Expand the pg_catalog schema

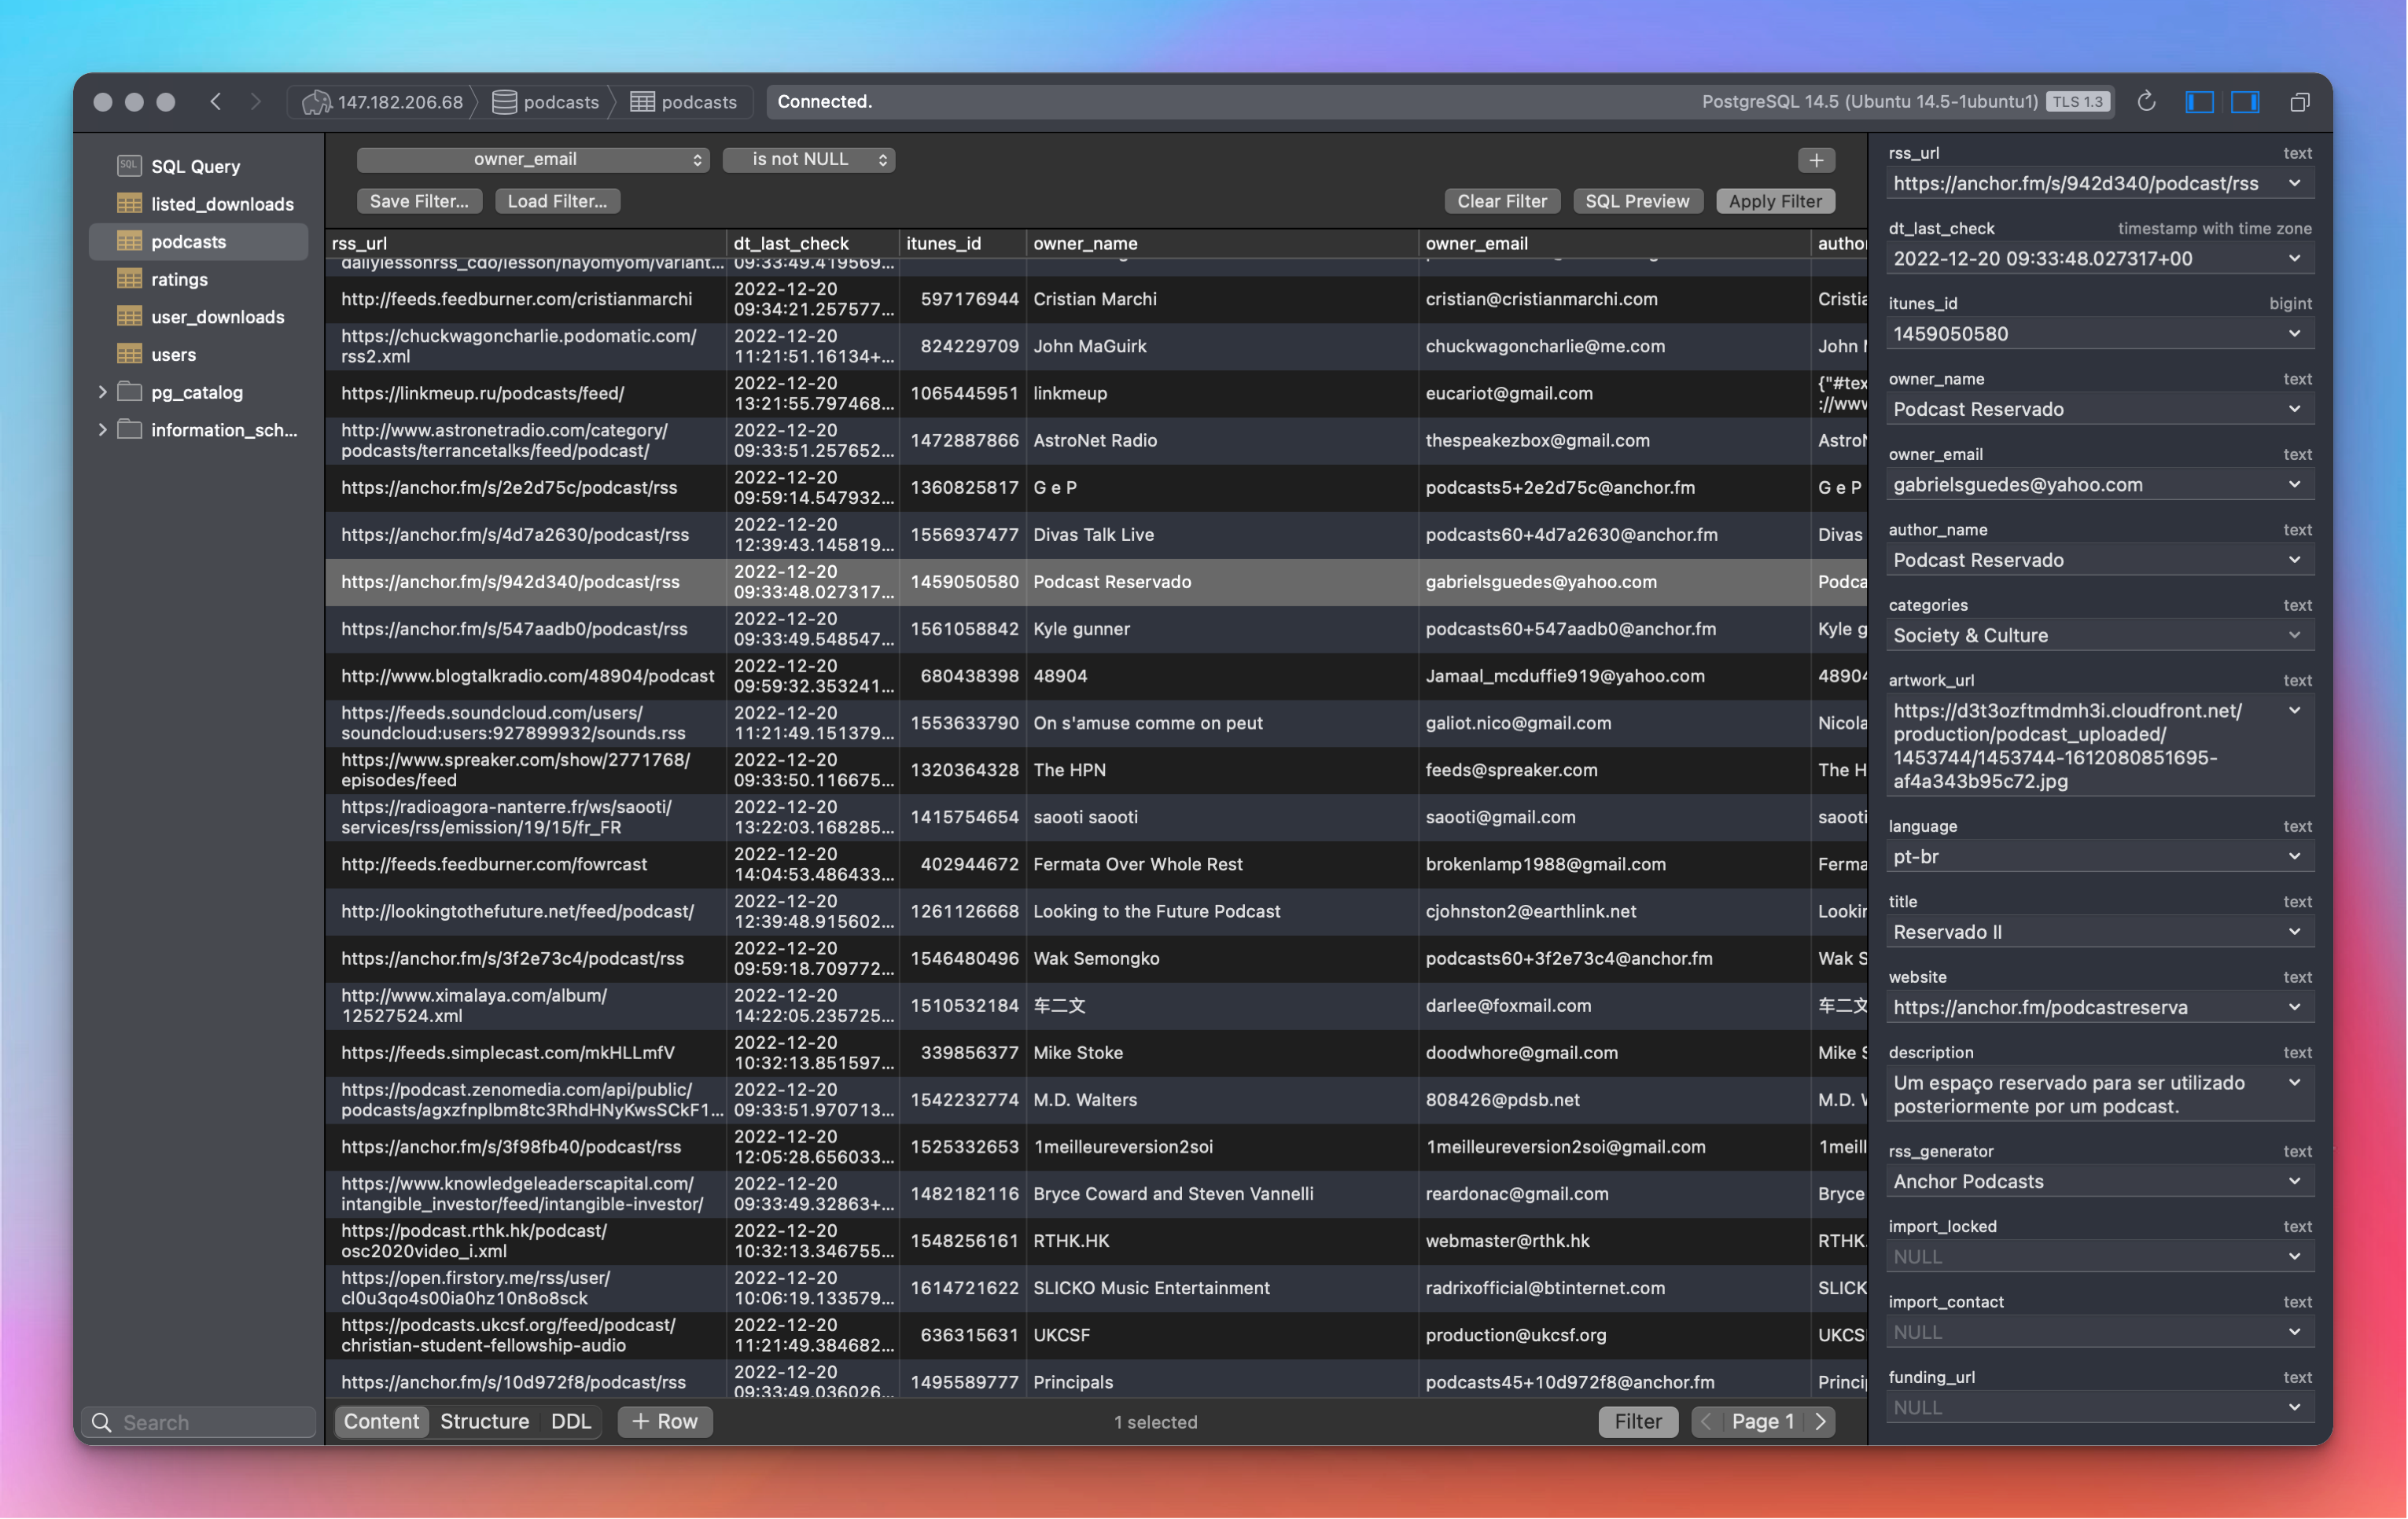(102, 392)
